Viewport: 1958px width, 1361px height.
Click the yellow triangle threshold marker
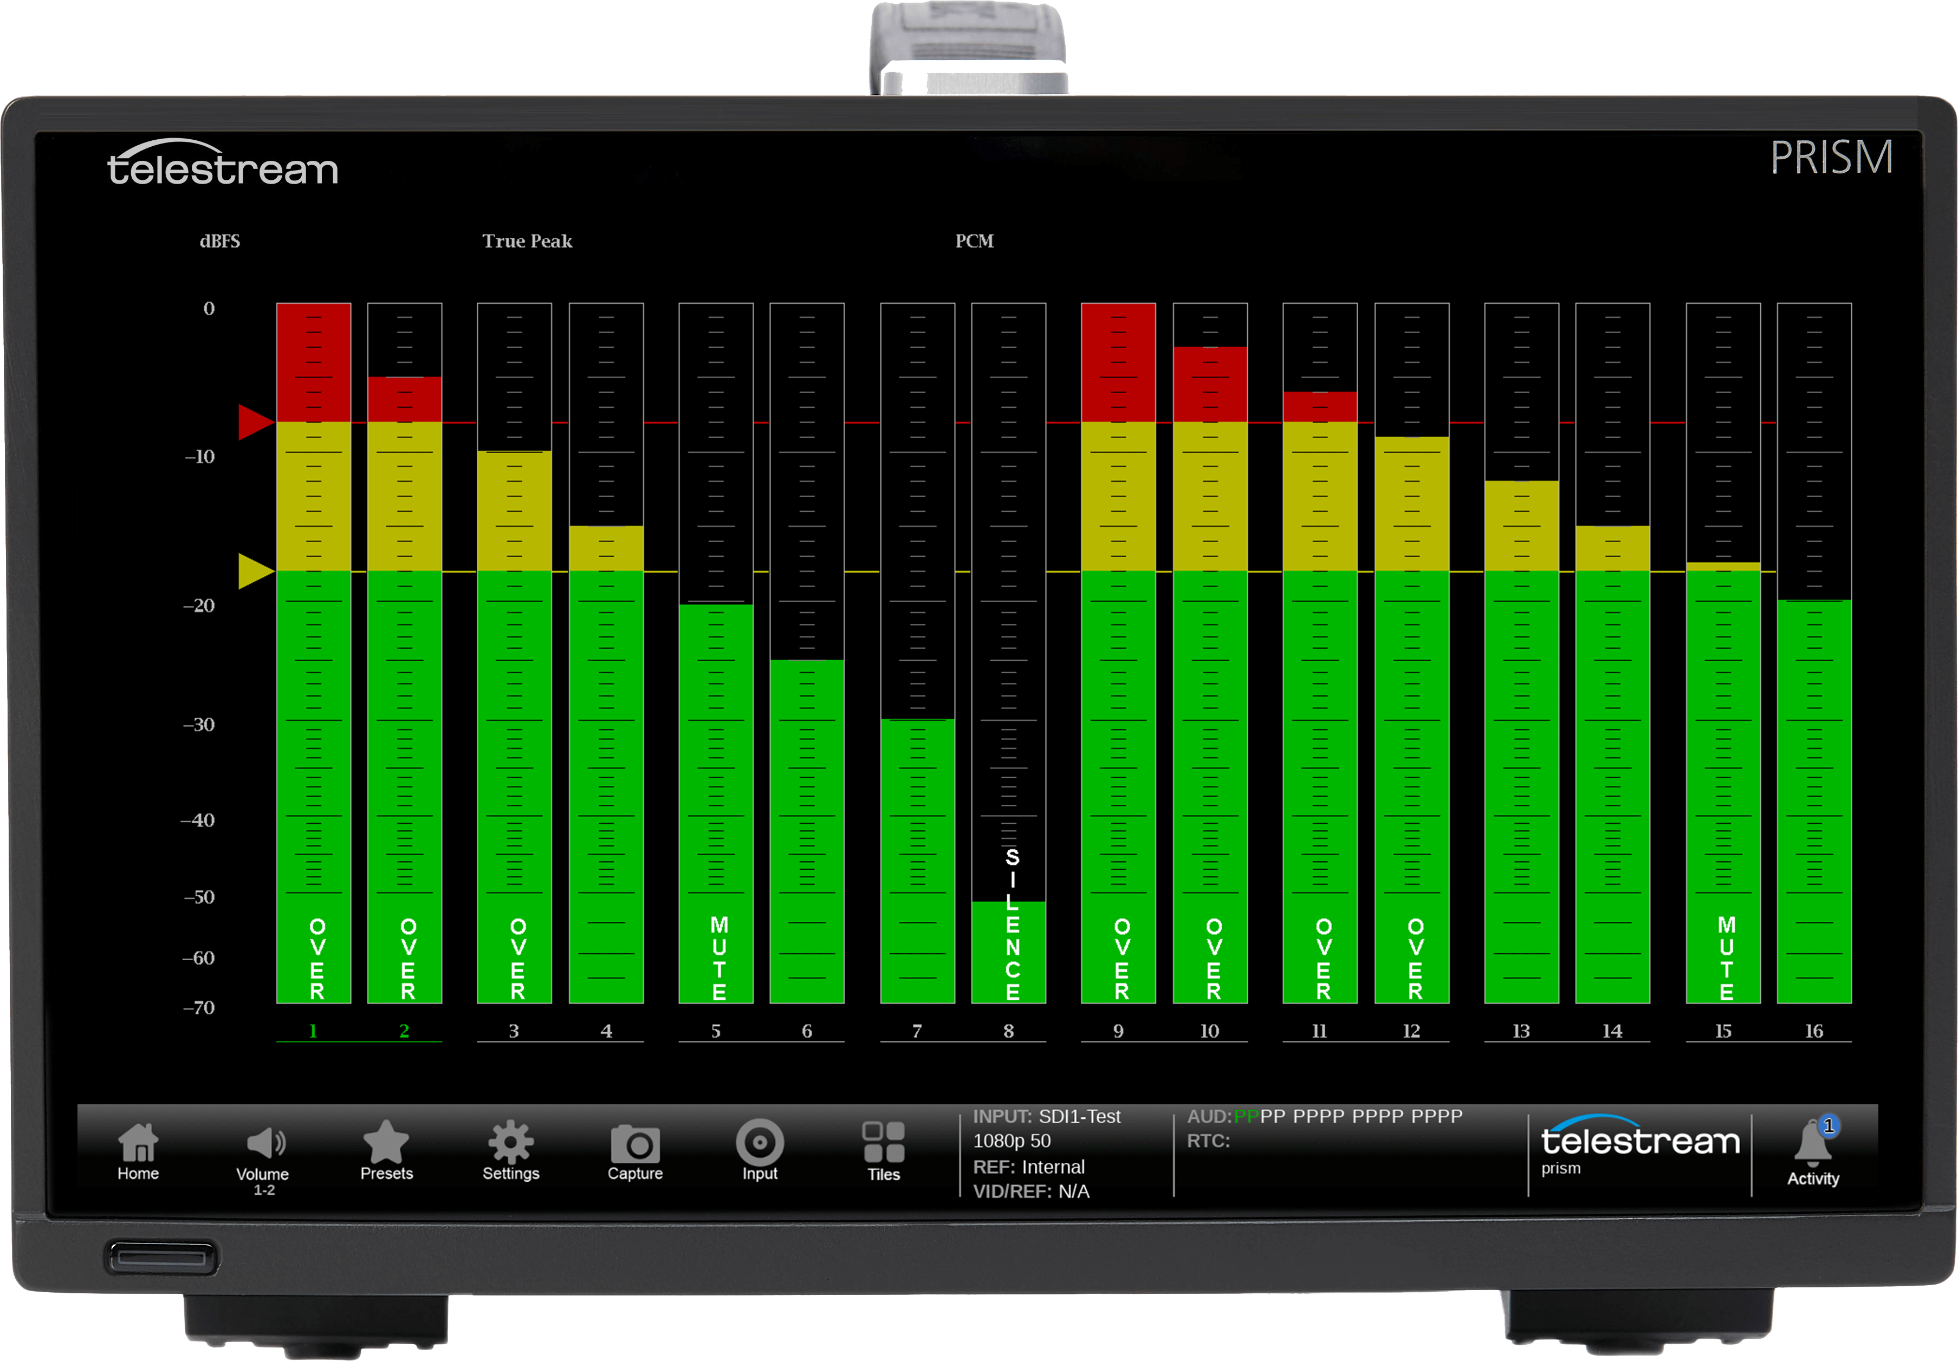click(255, 571)
